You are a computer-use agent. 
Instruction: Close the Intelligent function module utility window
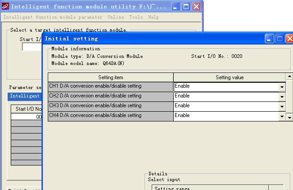pos(196,7)
